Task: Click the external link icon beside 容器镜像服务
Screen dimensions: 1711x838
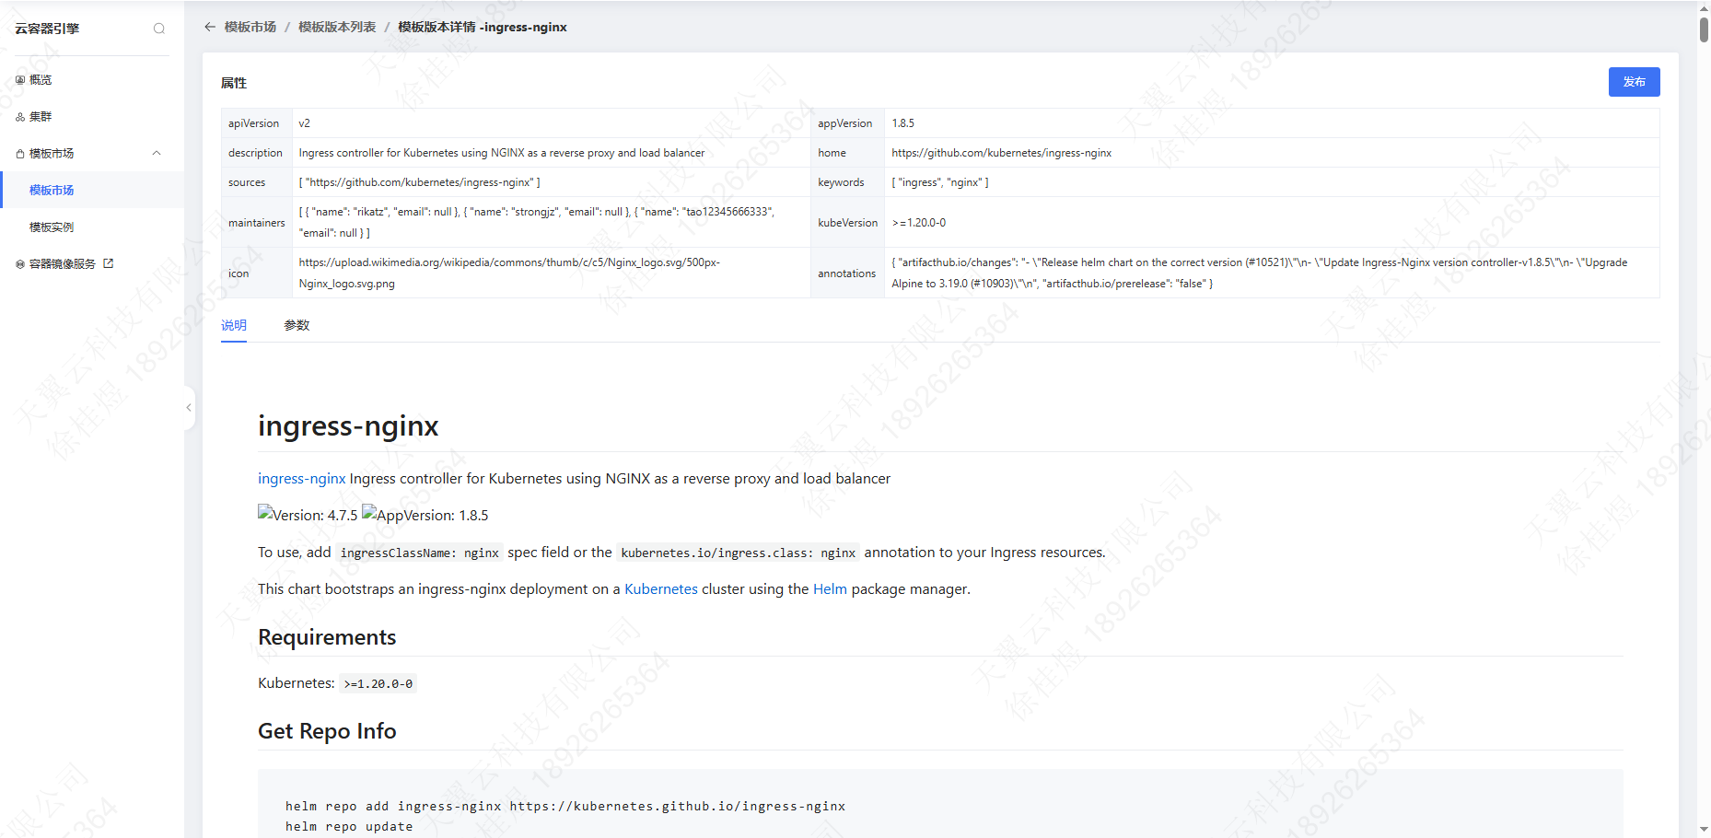Action: pyautogui.click(x=109, y=263)
